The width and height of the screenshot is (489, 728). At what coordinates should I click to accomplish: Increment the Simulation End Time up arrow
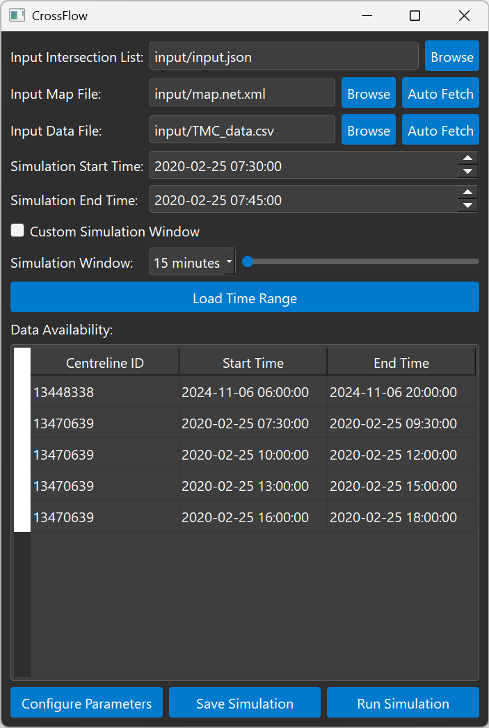click(x=468, y=193)
